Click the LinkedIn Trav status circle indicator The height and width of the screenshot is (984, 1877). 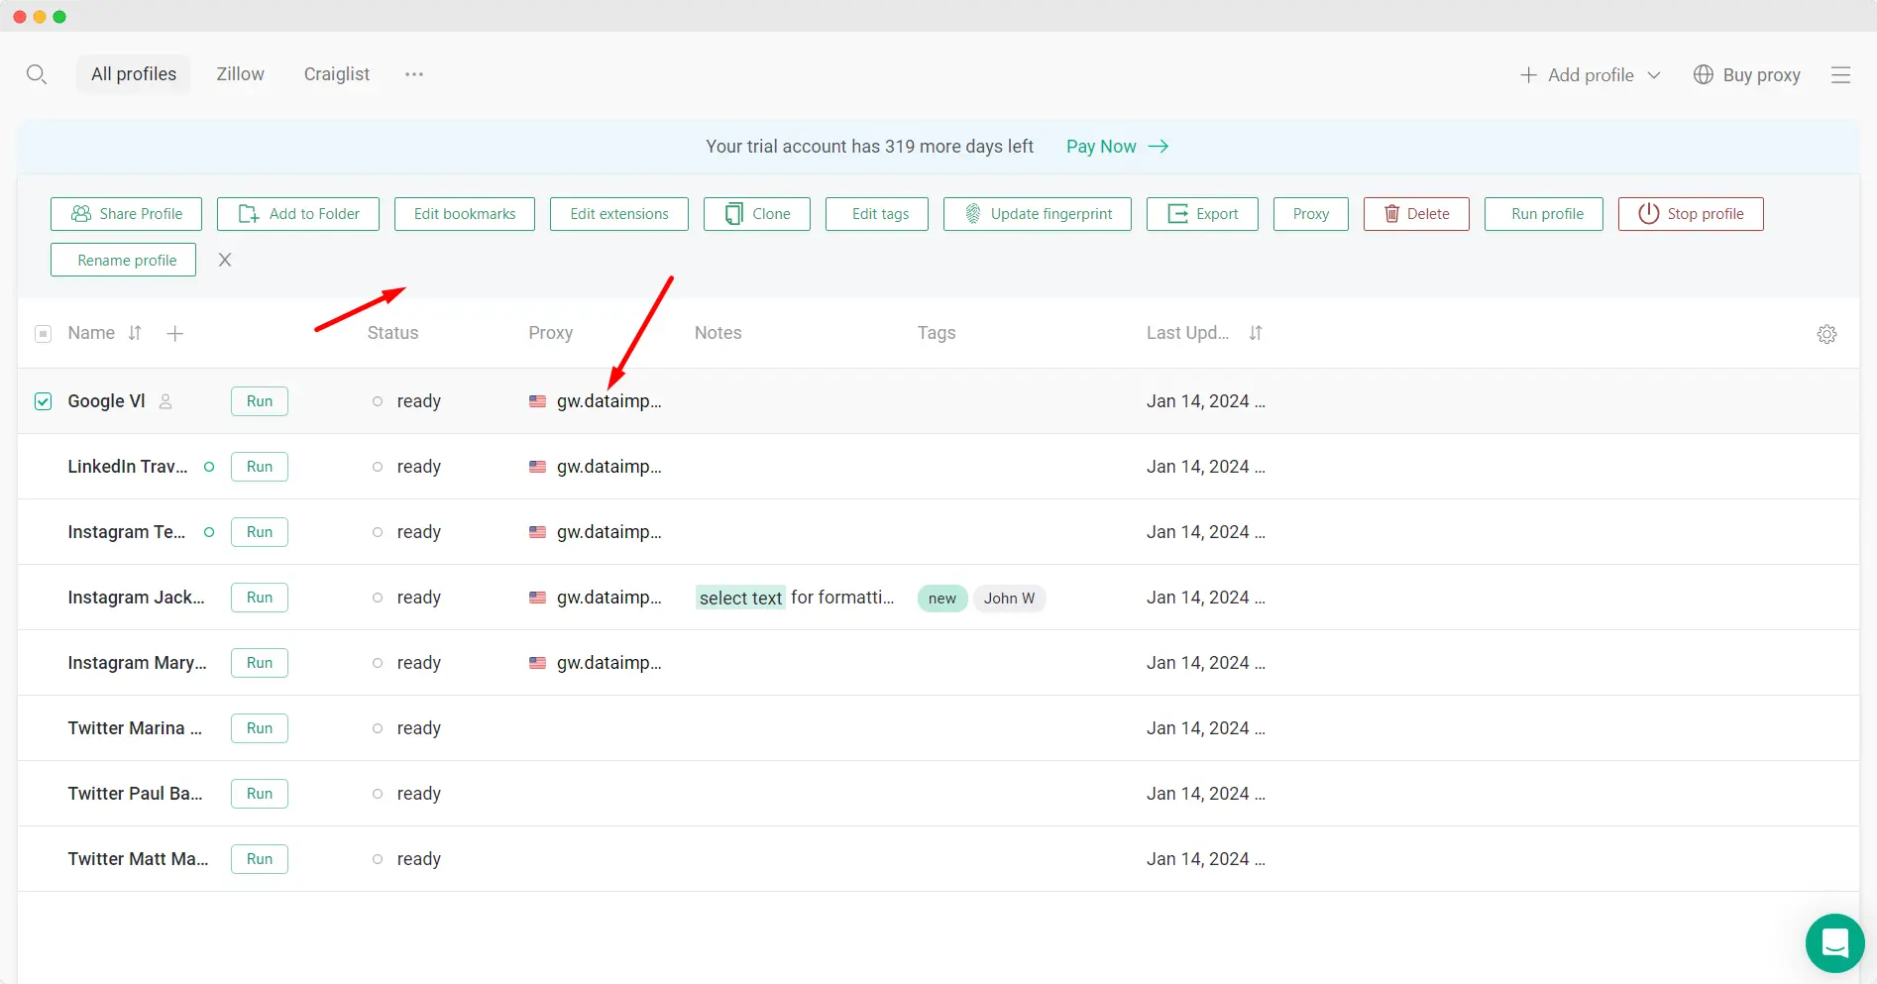(x=209, y=467)
